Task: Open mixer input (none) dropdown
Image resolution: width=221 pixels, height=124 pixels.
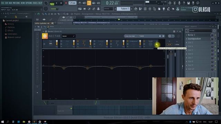Action: click(x=200, y=31)
